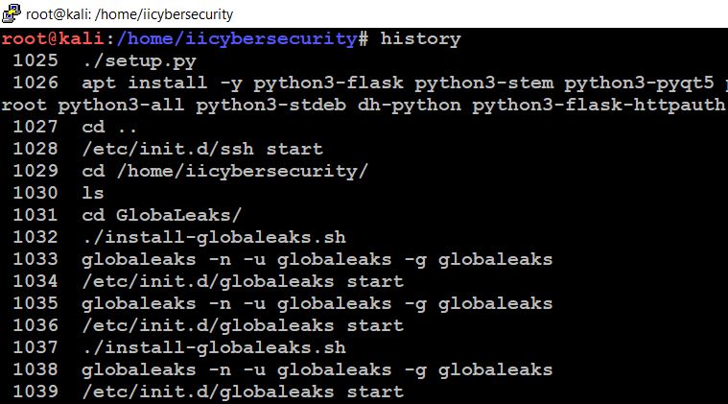Click /etc/init.d/globaleaks start on line 1039
The image size is (728, 404).
tap(243, 392)
